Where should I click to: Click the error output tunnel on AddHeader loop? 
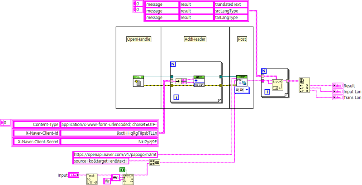click(x=221, y=86)
